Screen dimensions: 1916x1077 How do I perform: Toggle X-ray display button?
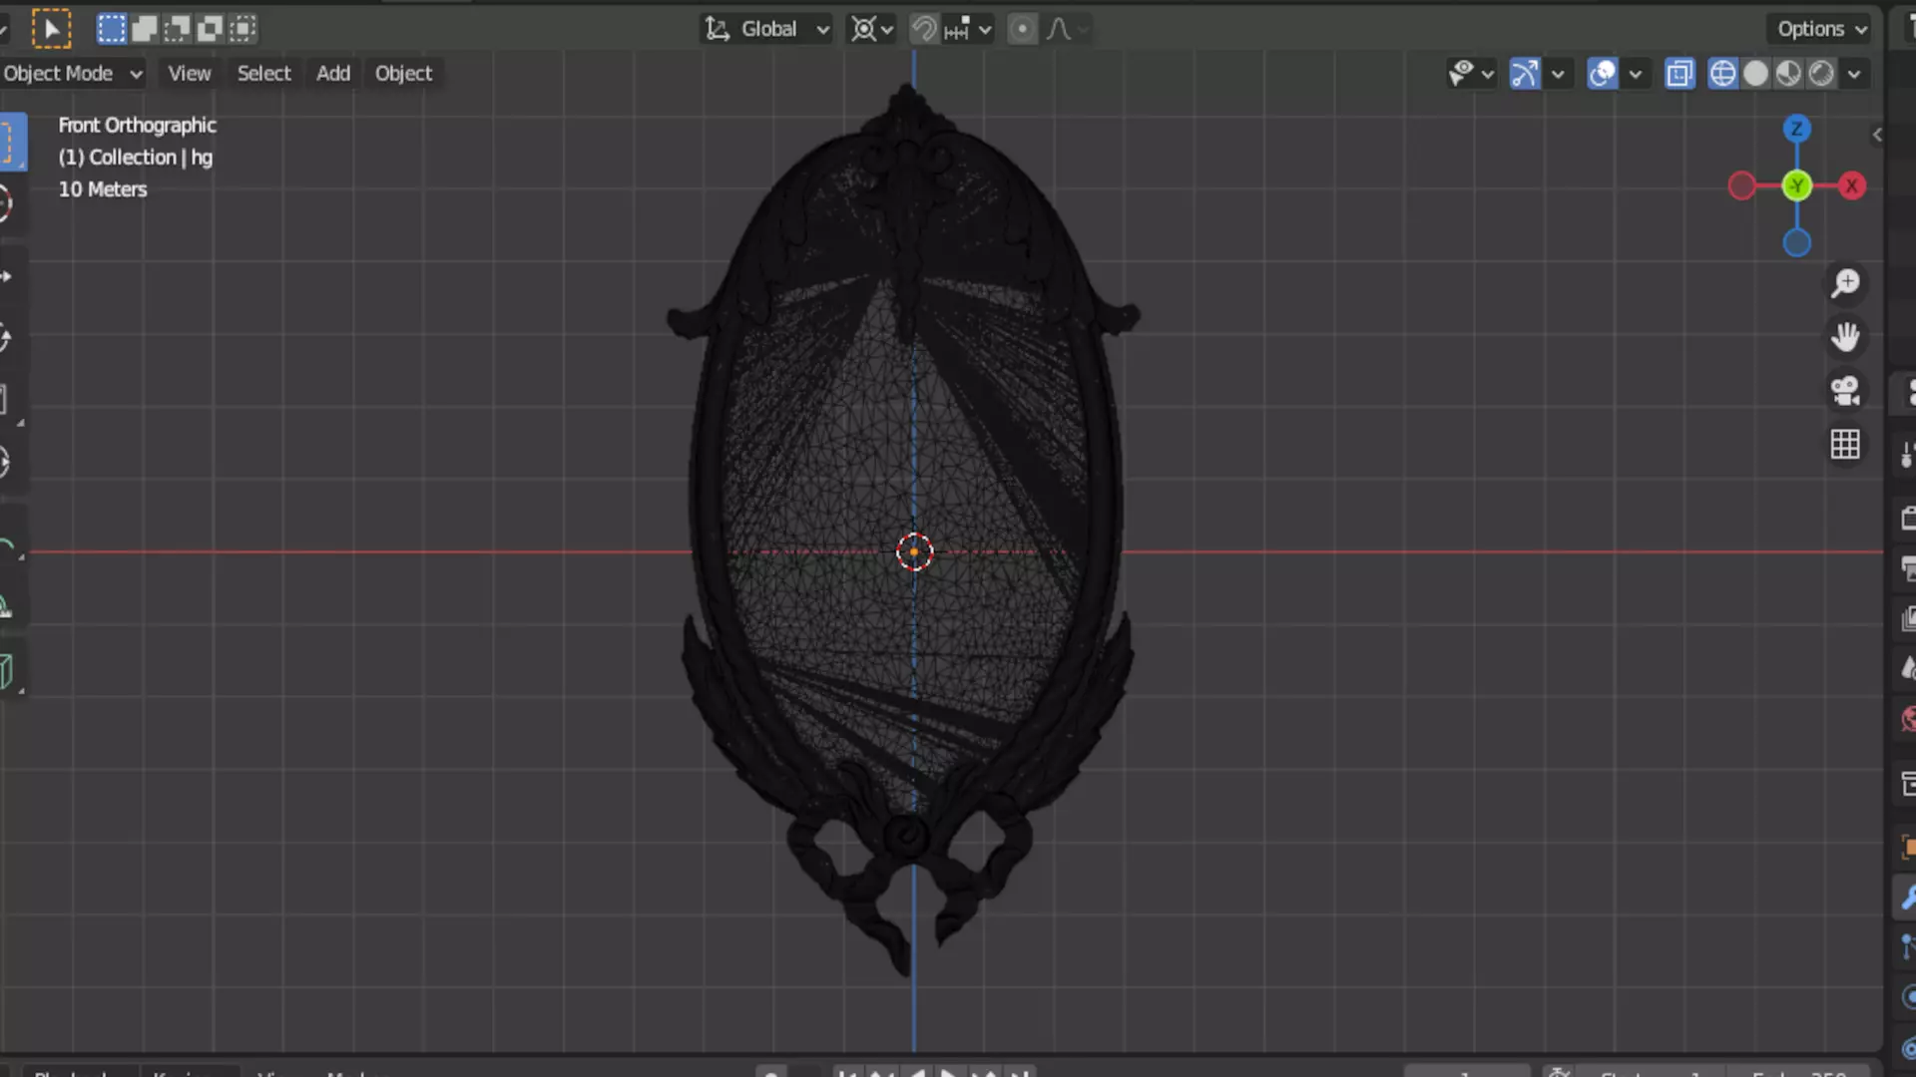[x=1679, y=74]
